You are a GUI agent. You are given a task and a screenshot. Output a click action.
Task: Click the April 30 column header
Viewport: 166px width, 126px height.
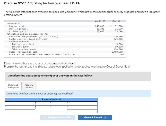click(x=100, y=21)
